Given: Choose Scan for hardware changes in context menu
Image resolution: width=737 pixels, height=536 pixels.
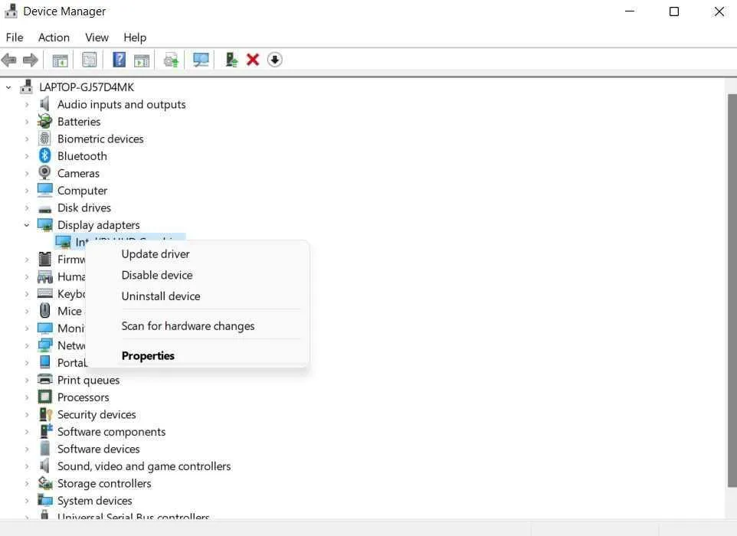Looking at the screenshot, I should pos(198,325).
